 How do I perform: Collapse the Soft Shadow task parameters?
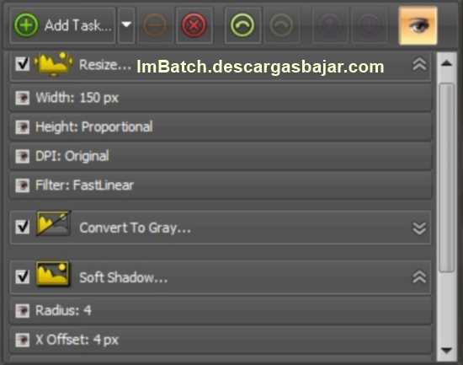point(419,276)
